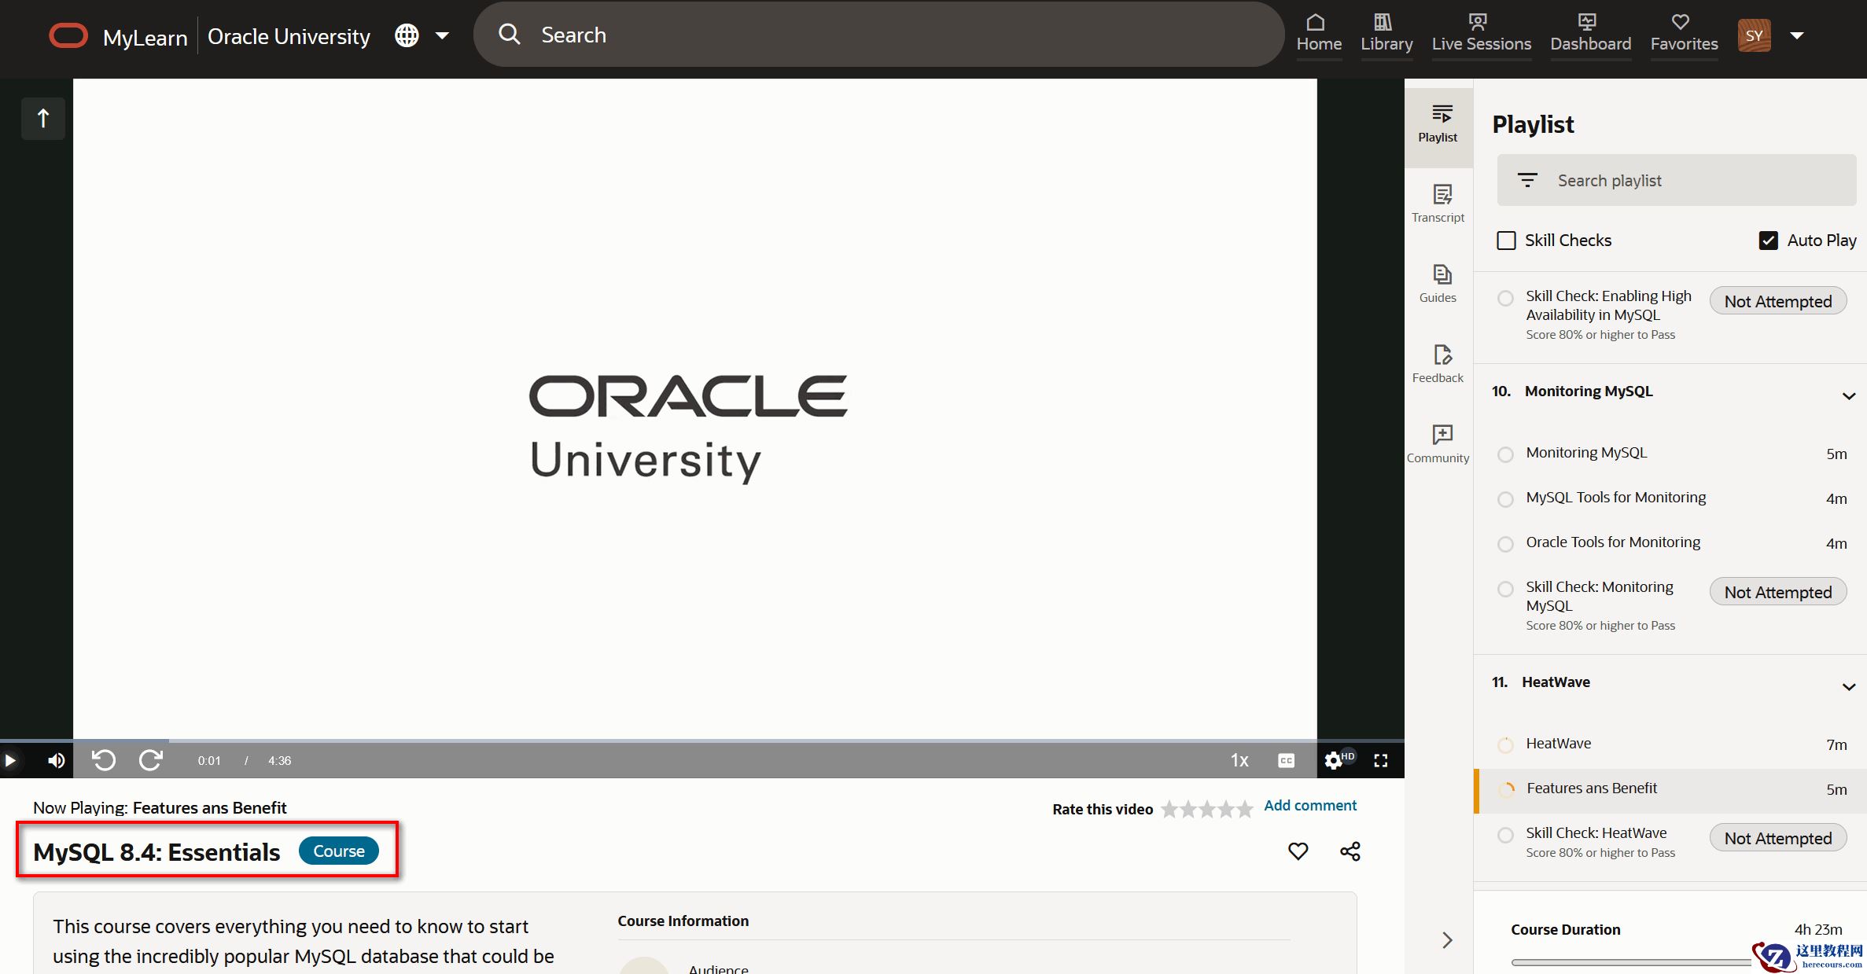1867x974 pixels.
Task: Mute the video volume
Action: click(x=56, y=760)
